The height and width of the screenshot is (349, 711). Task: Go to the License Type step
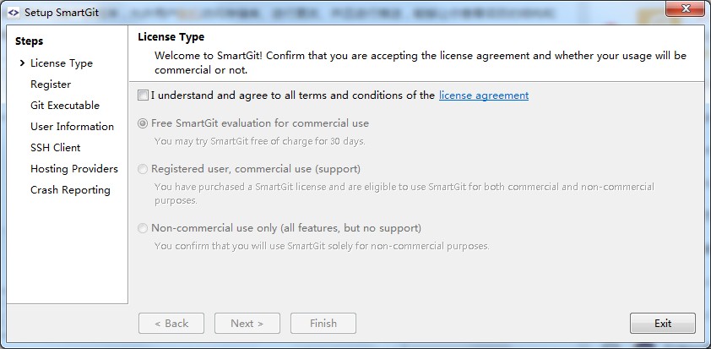pyautogui.click(x=62, y=63)
